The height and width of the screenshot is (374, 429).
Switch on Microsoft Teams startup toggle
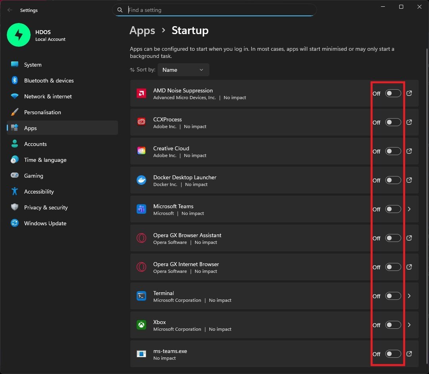(x=393, y=209)
